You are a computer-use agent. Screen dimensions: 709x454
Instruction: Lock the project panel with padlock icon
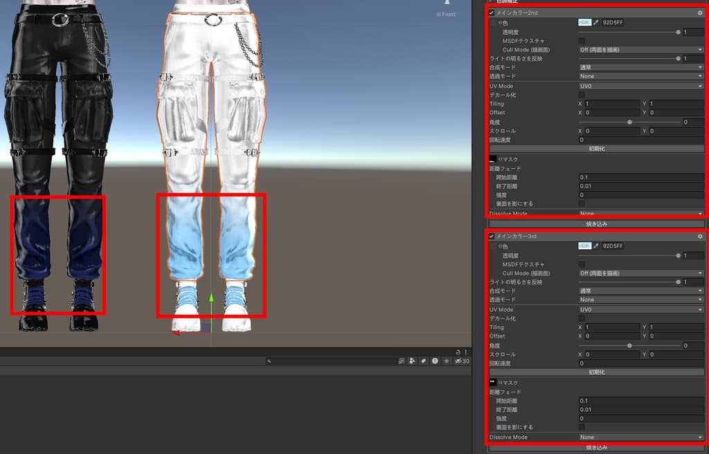click(x=458, y=352)
